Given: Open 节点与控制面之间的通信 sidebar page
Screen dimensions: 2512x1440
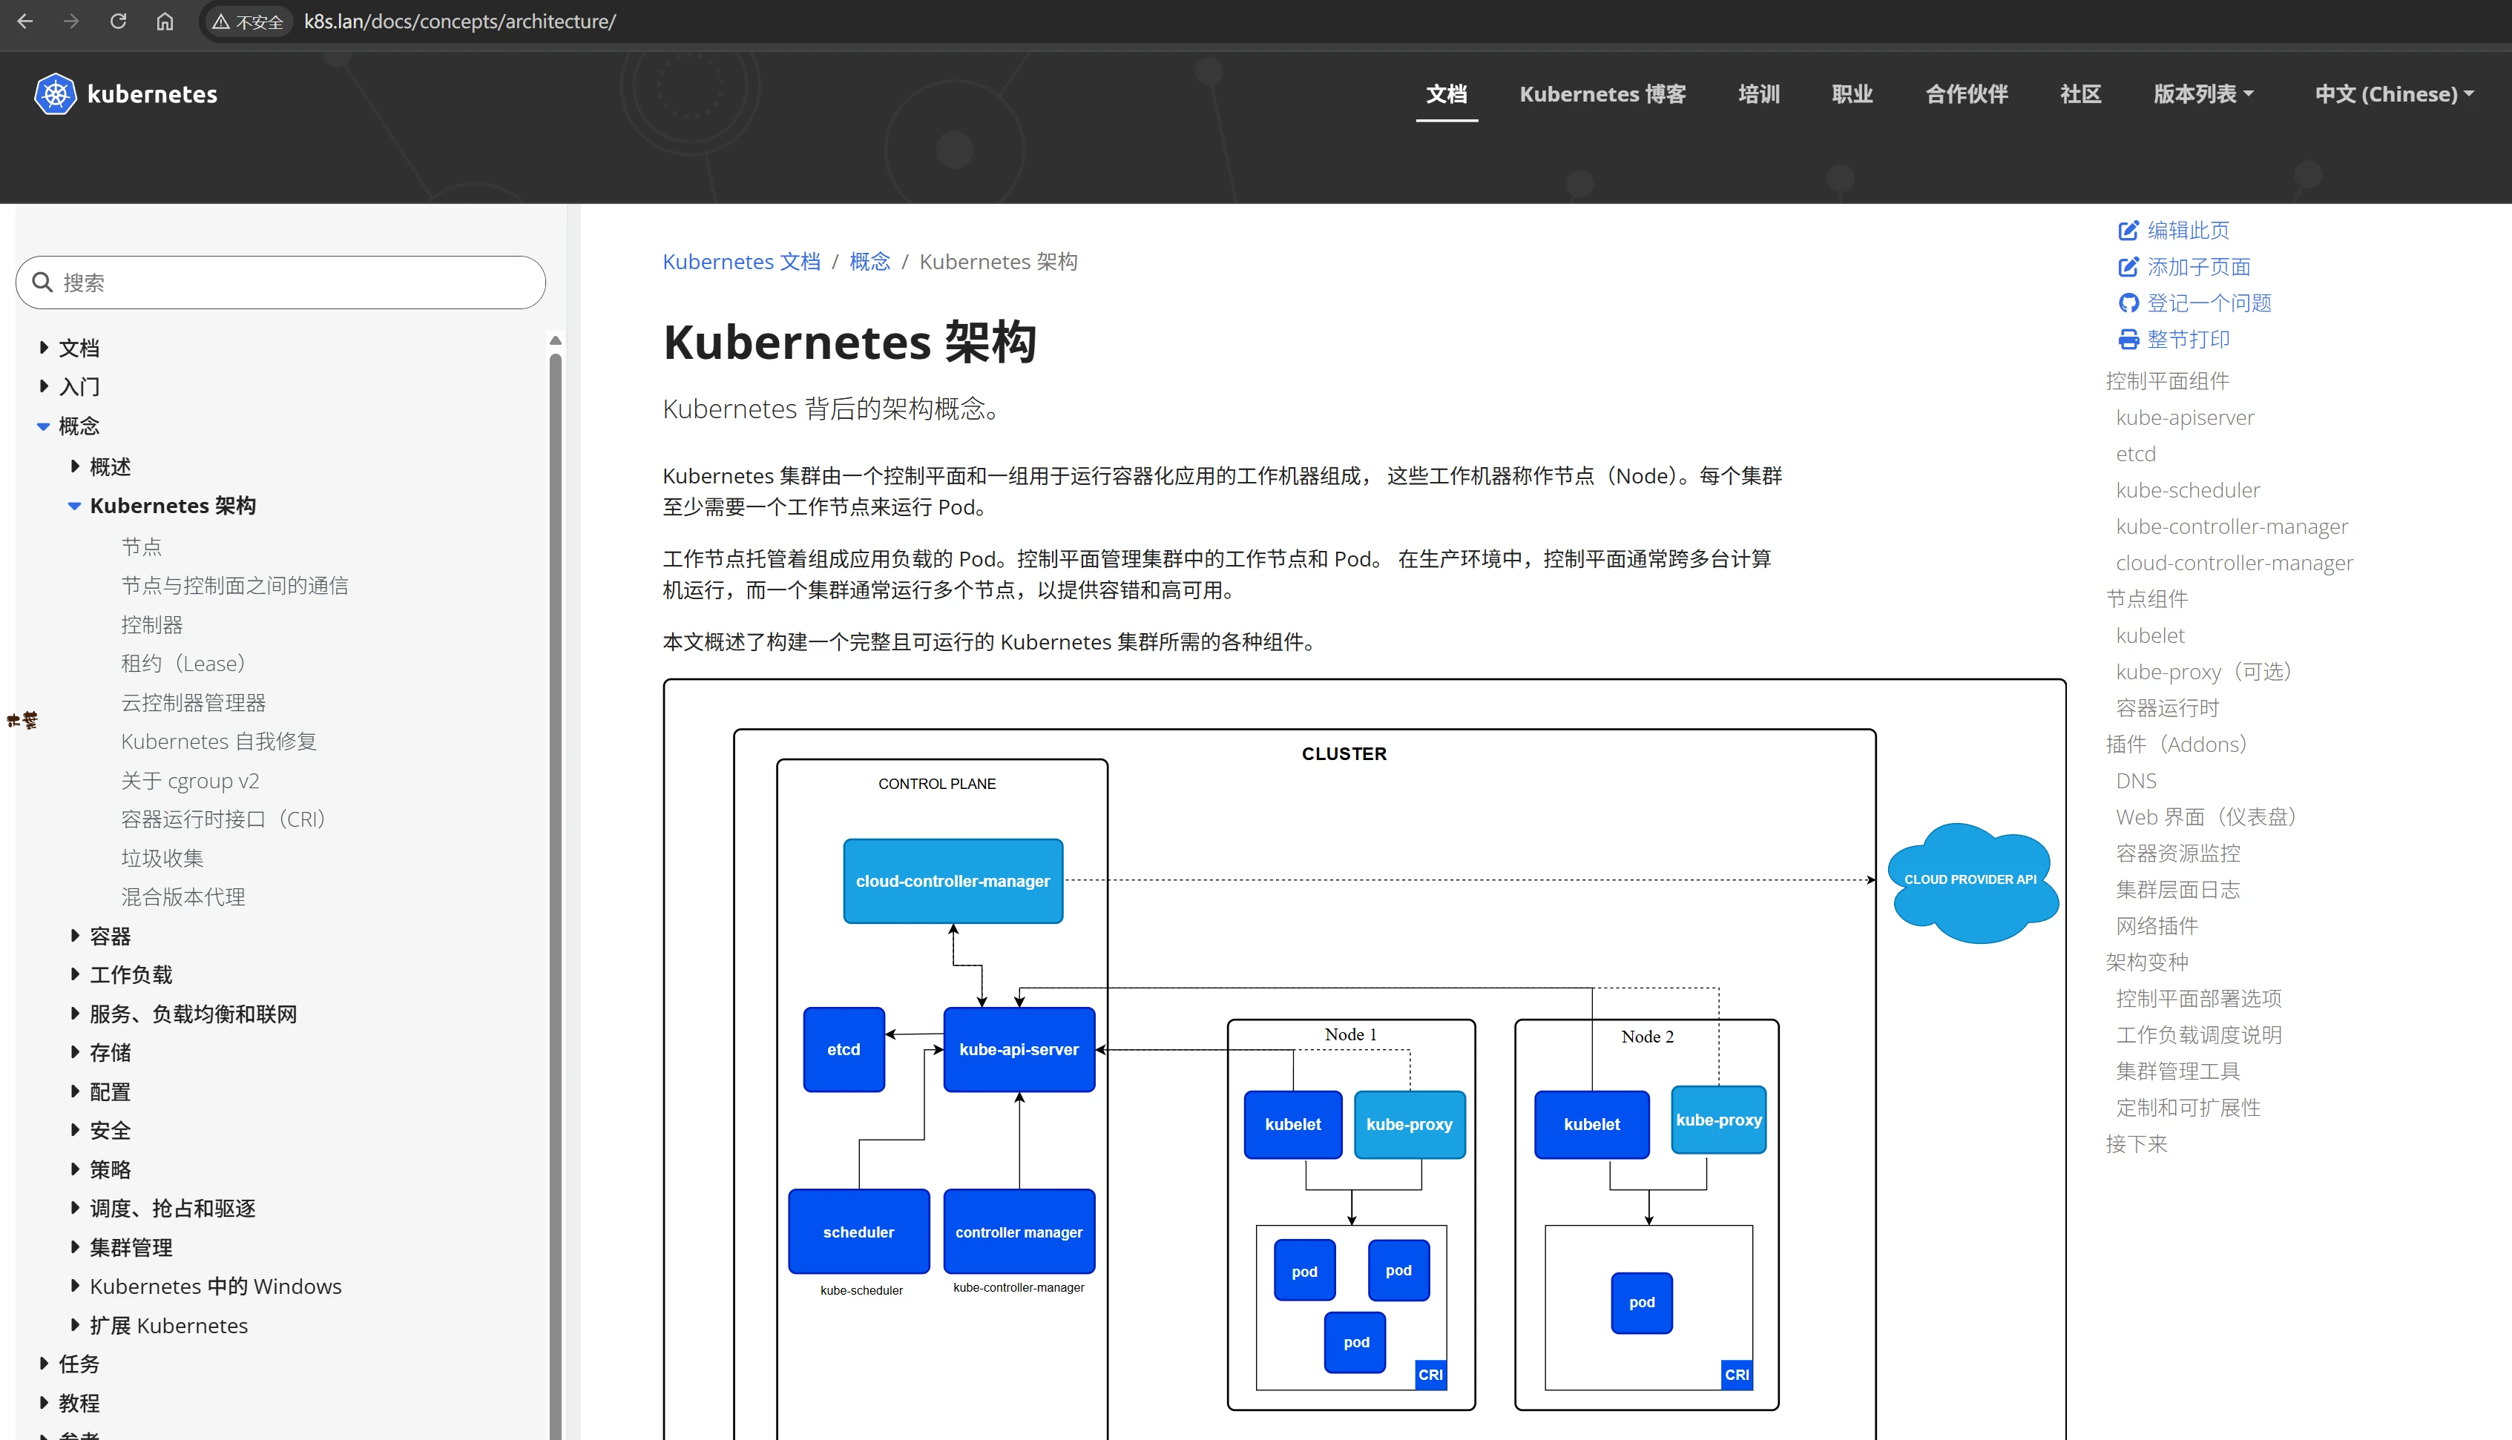Looking at the screenshot, I should click(x=234, y=586).
